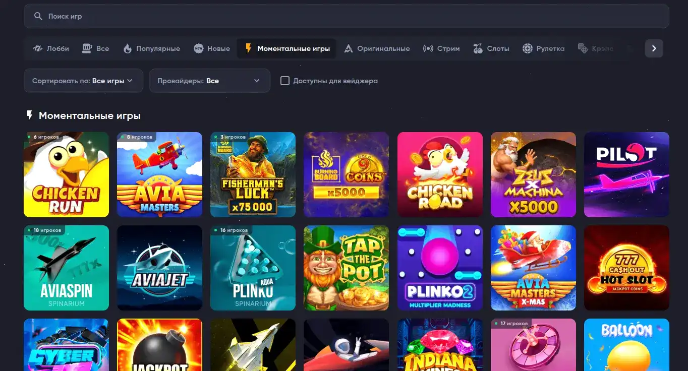The height and width of the screenshot is (371, 688).
Task: Click the roulette wheel icon beside Рулетка
Action: [528, 48]
